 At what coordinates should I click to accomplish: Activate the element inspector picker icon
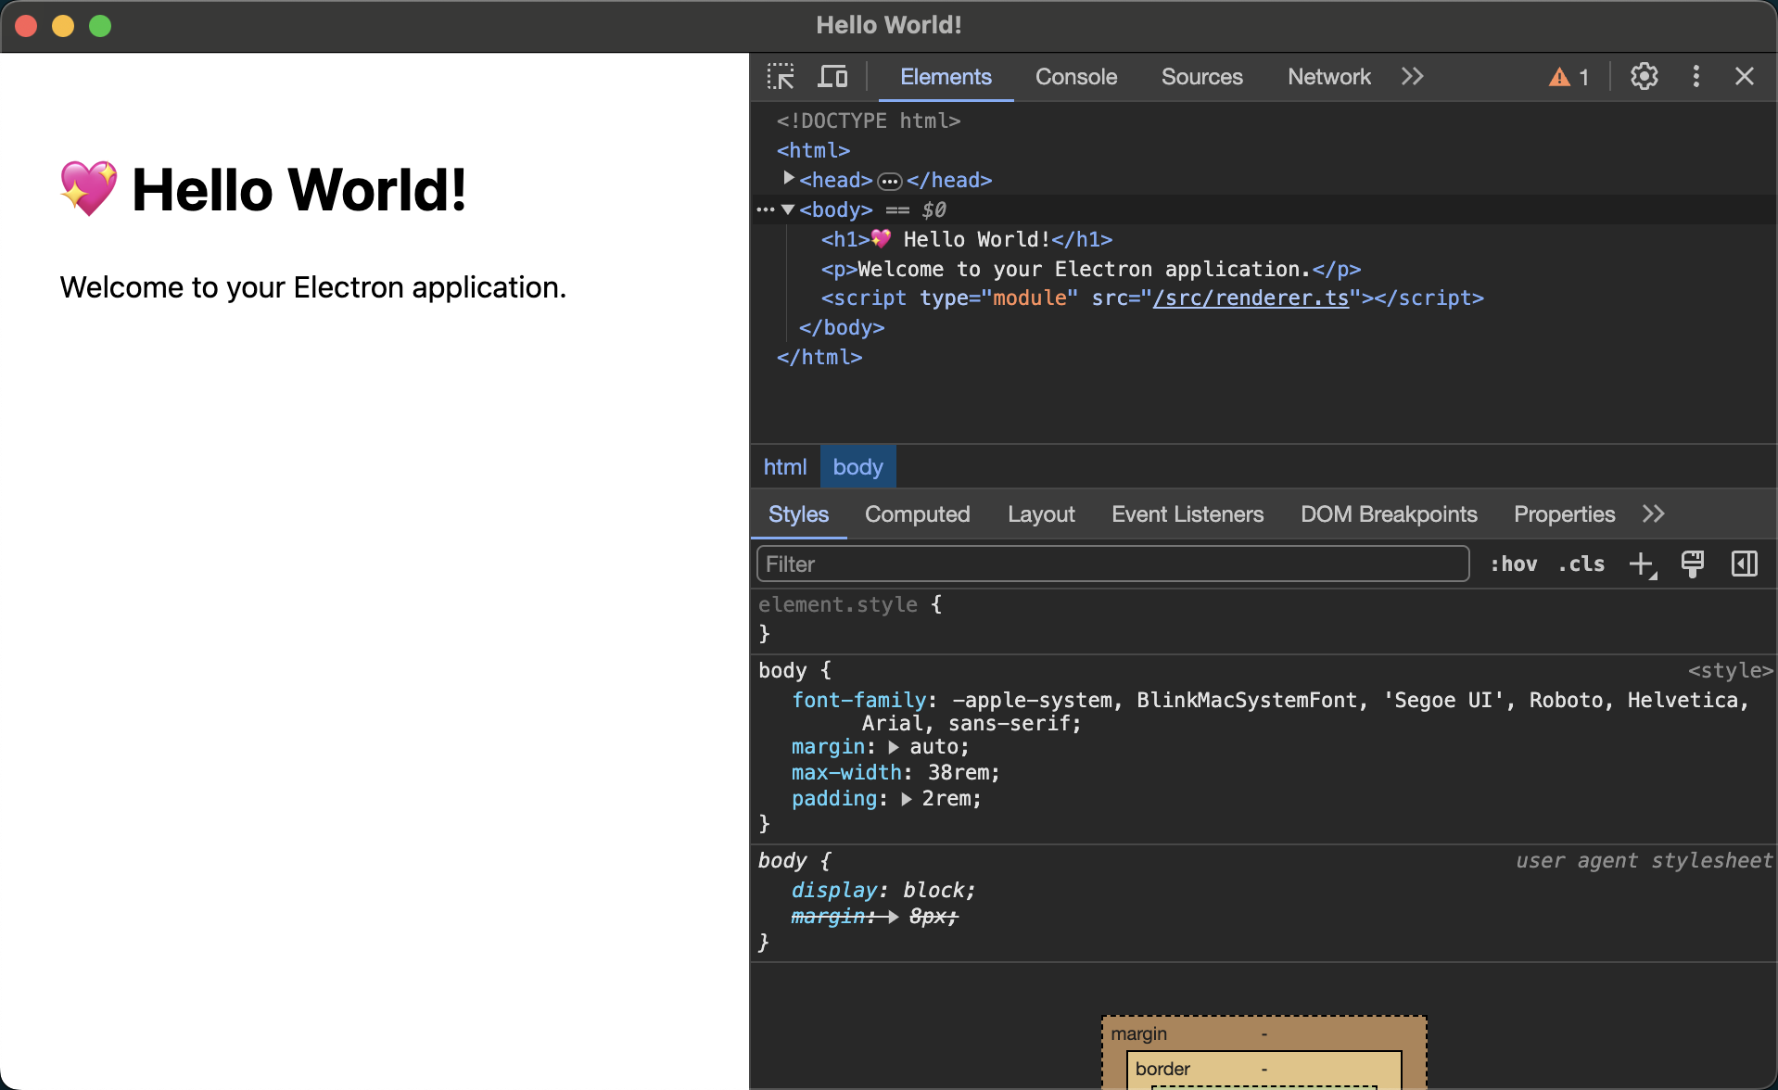click(781, 77)
